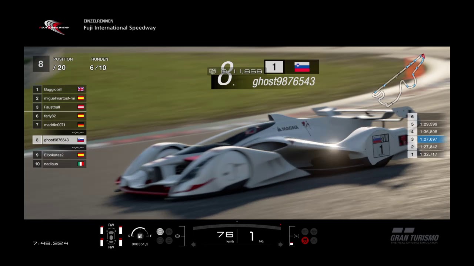Click the EINZELRENNEN heading
This screenshot has width=474, height=266.
[x=99, y=21]
